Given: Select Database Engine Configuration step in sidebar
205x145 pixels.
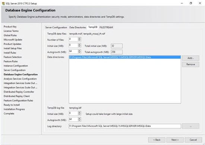Looking at the screenshot, I should tap(20, 75).
